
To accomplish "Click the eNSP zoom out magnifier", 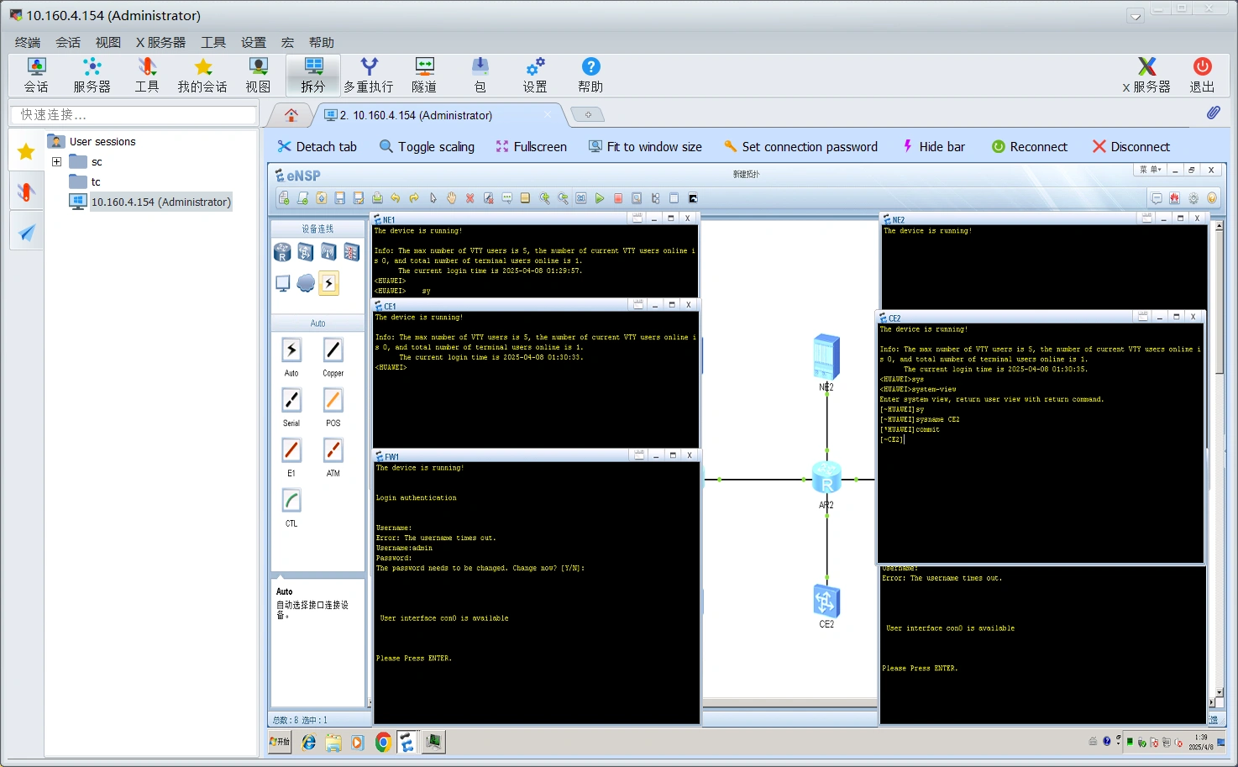I will [563, 198].
